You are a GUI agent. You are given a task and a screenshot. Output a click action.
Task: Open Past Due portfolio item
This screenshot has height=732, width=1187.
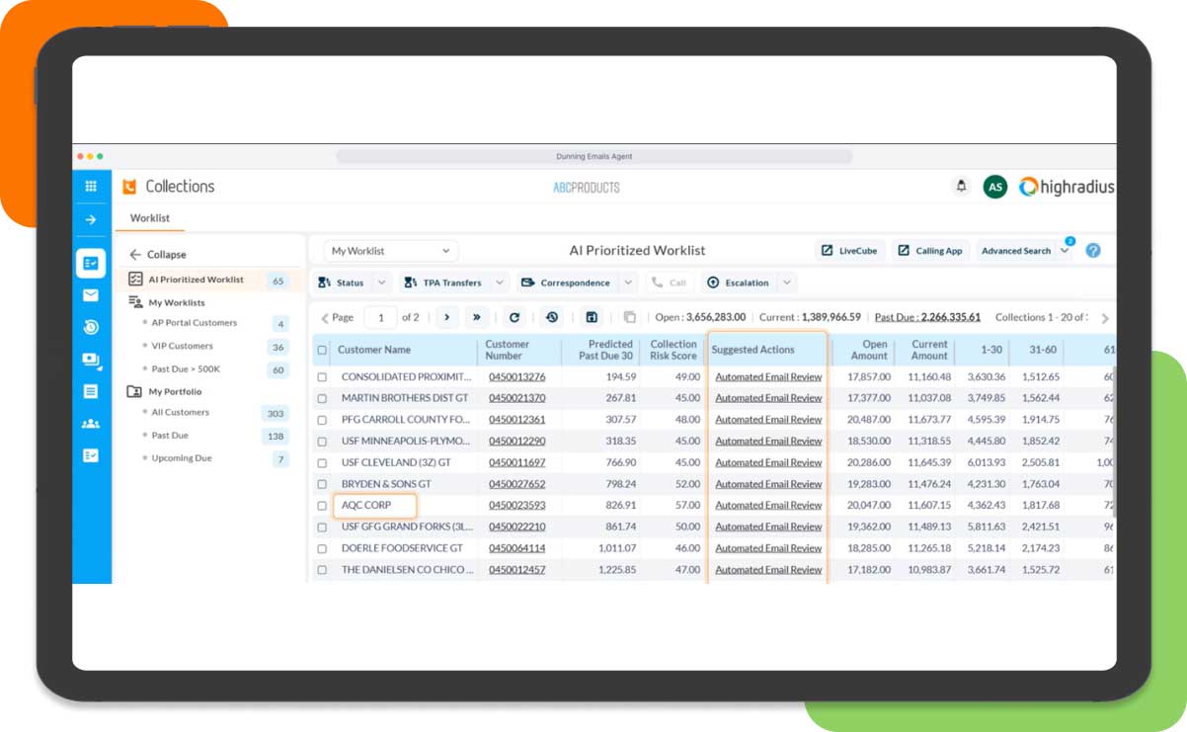pos(170,436)
